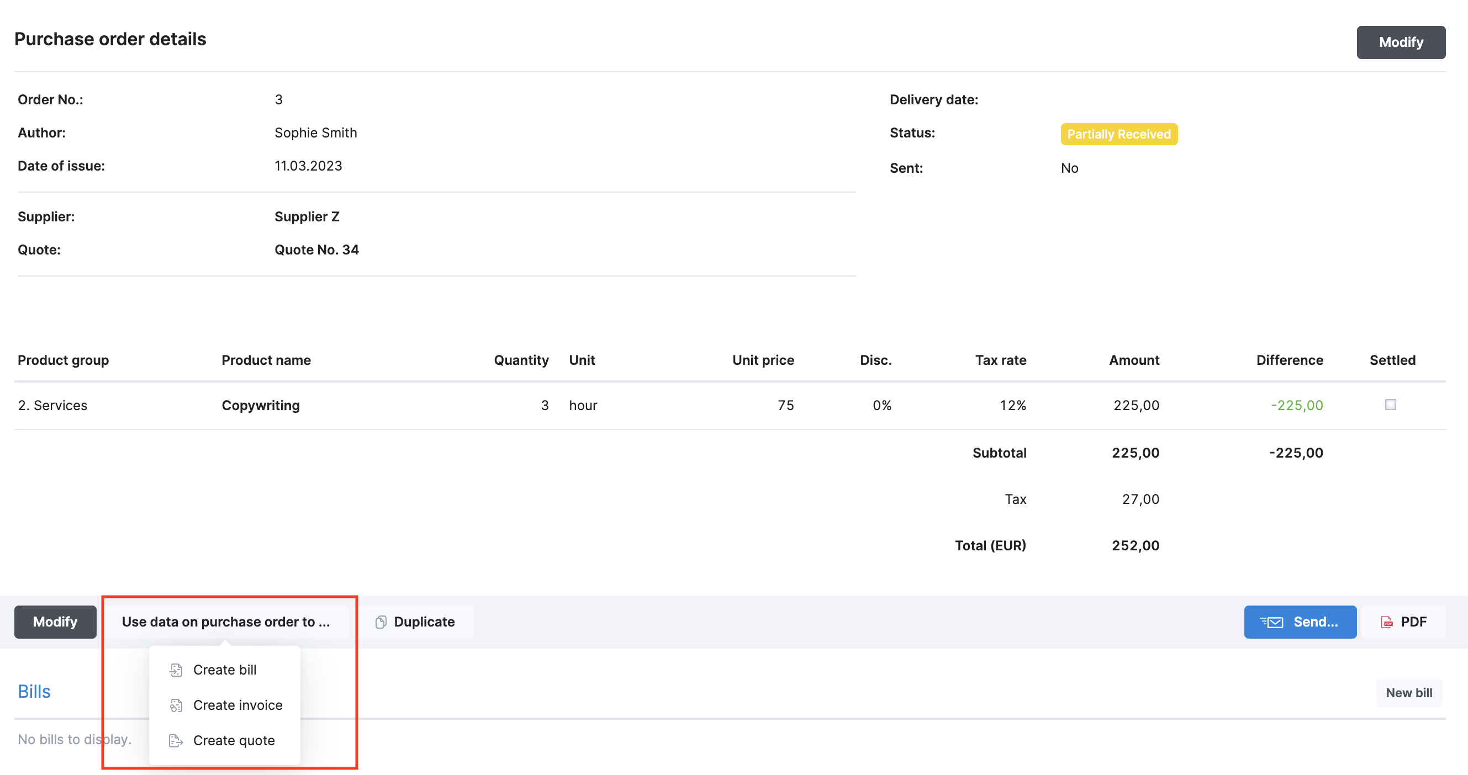The height and width of the screenshot is (775, 1468).
Task: Click the Subtotal amount 225,00
Action: (x=1135, y=452)
